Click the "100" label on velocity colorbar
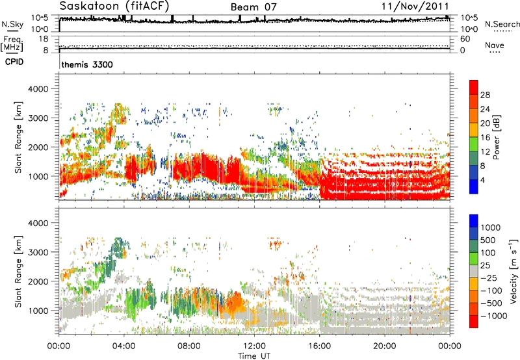520x360 pixels. [489, 253]
